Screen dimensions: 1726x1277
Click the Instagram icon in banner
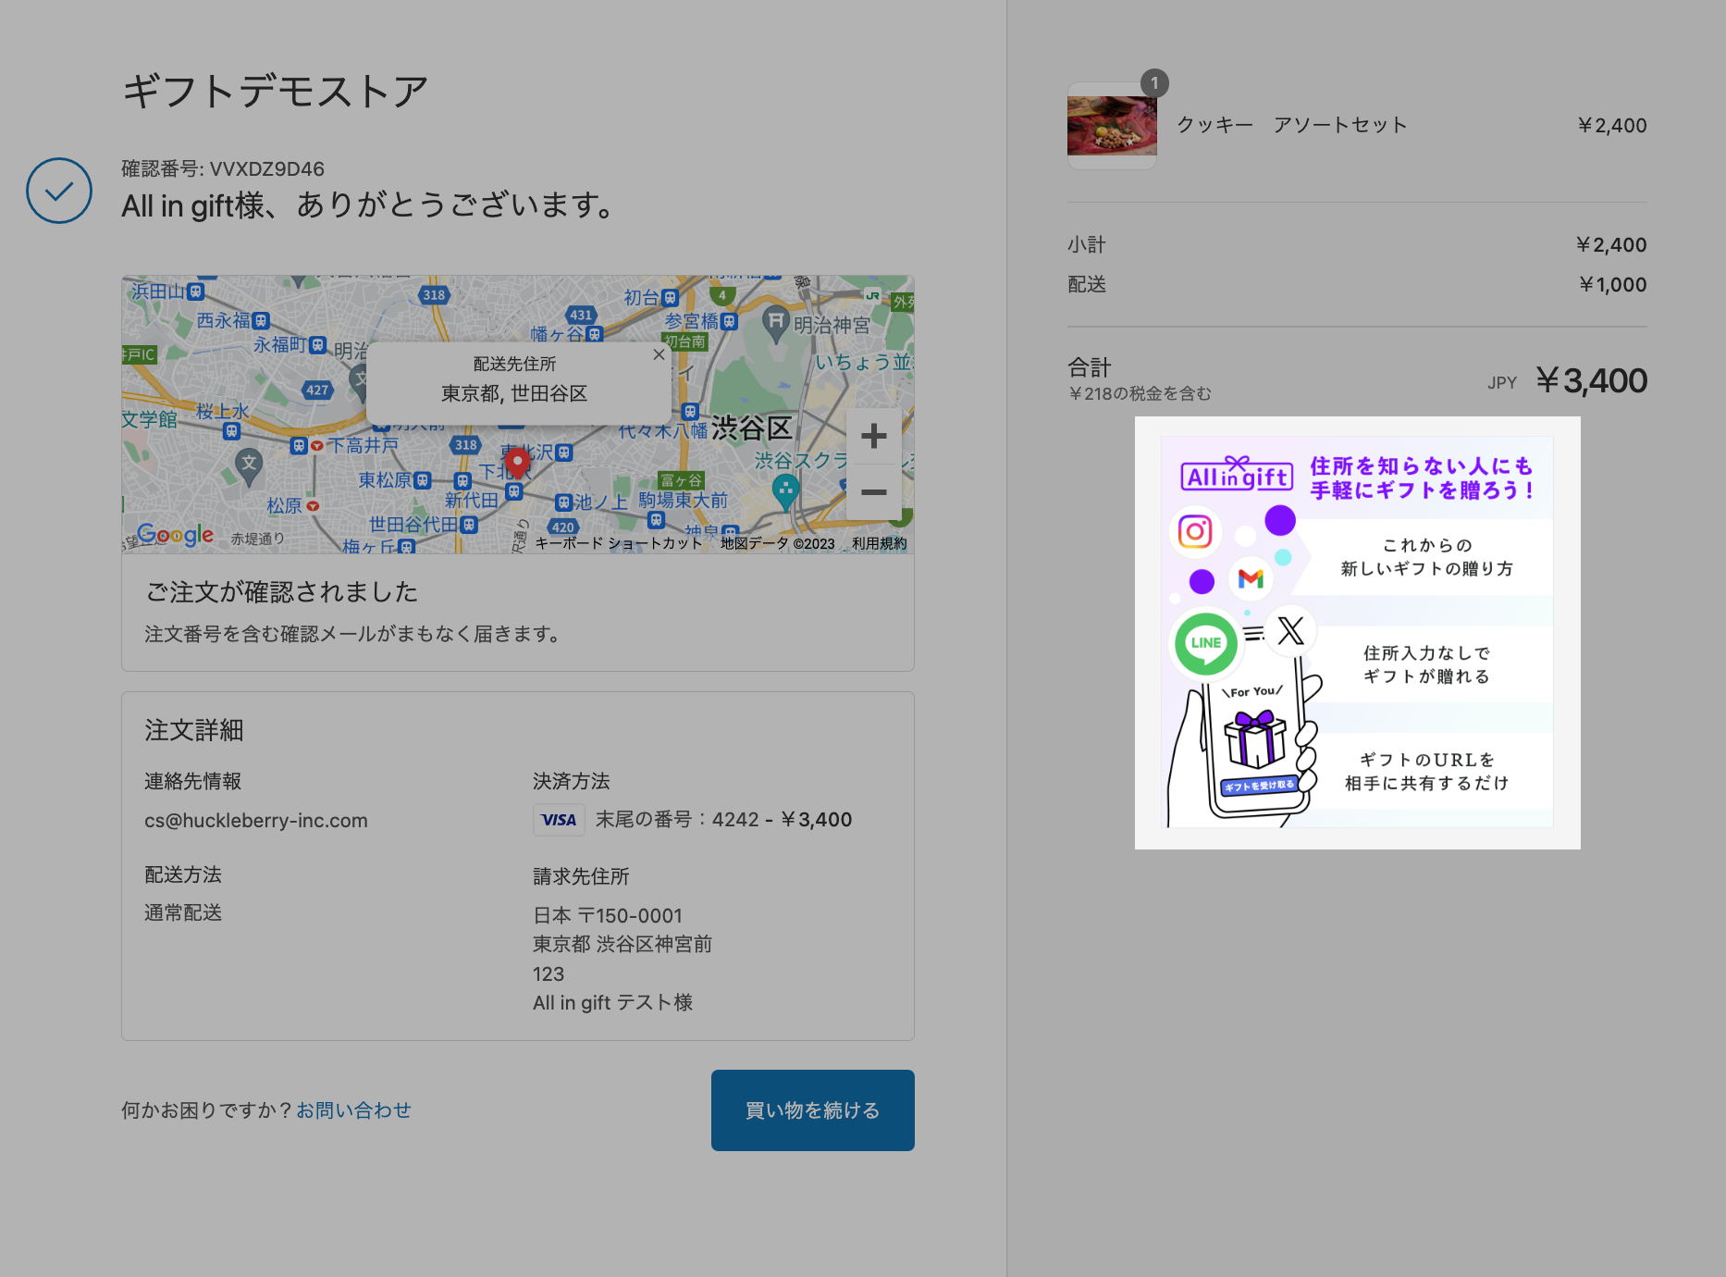(1195, 531)
